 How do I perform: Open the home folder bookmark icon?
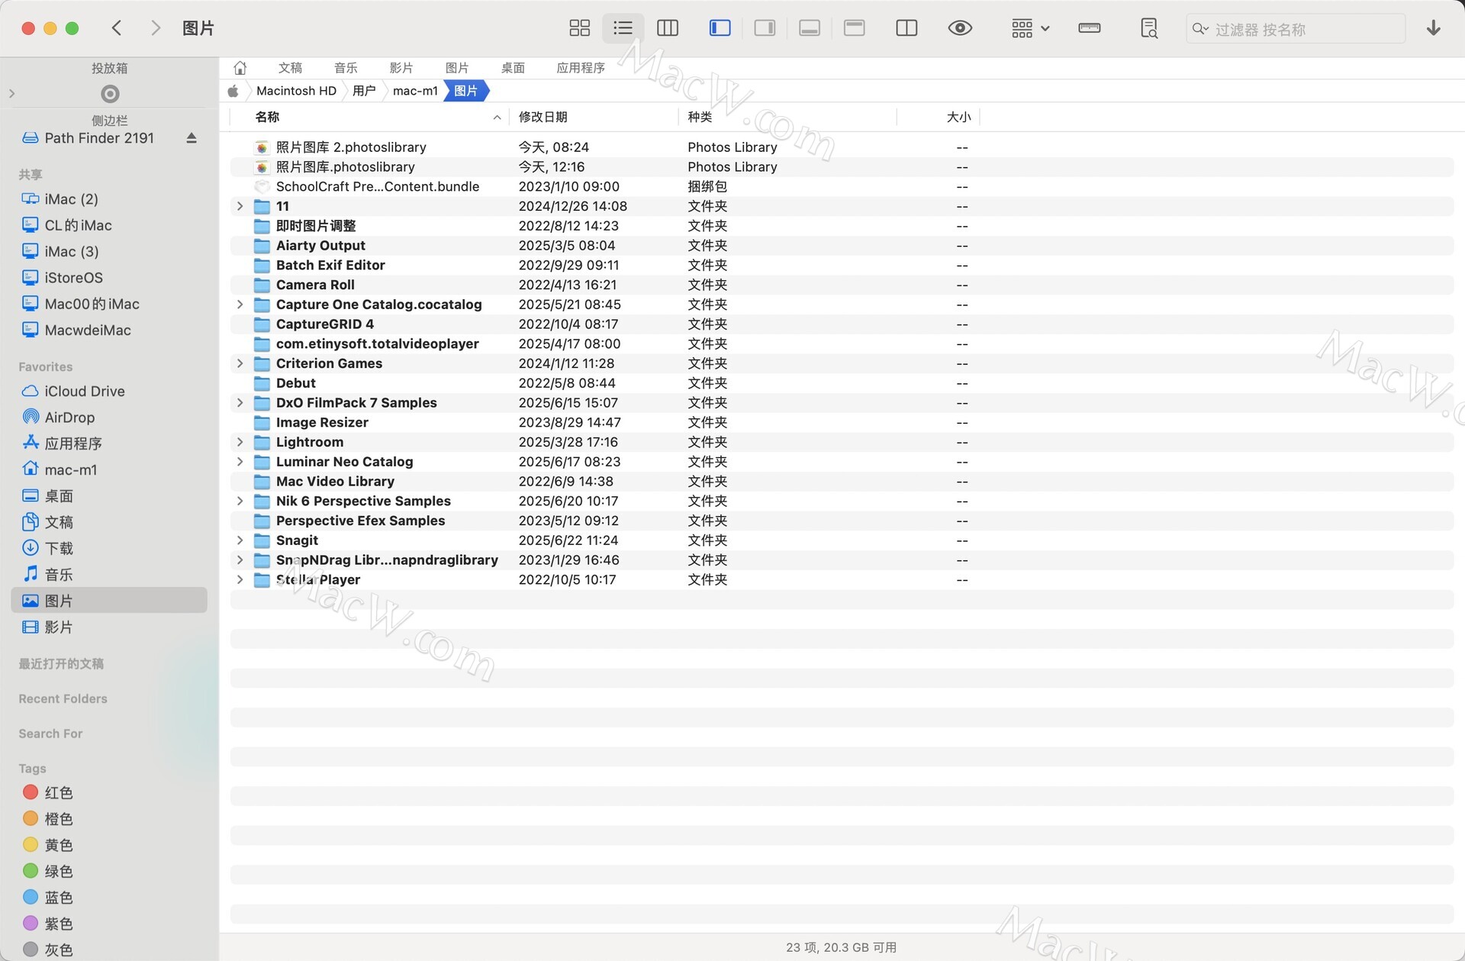click(x=240, y=68)
